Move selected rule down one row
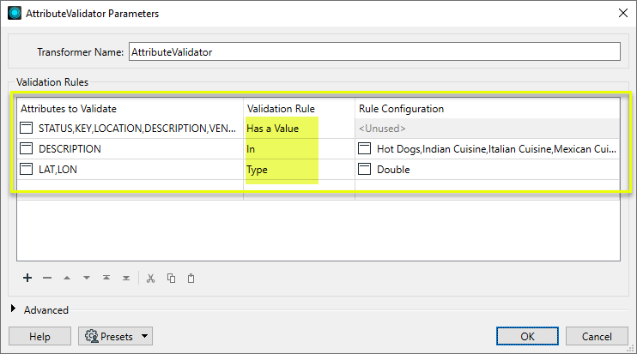 [x=87, y=278]
